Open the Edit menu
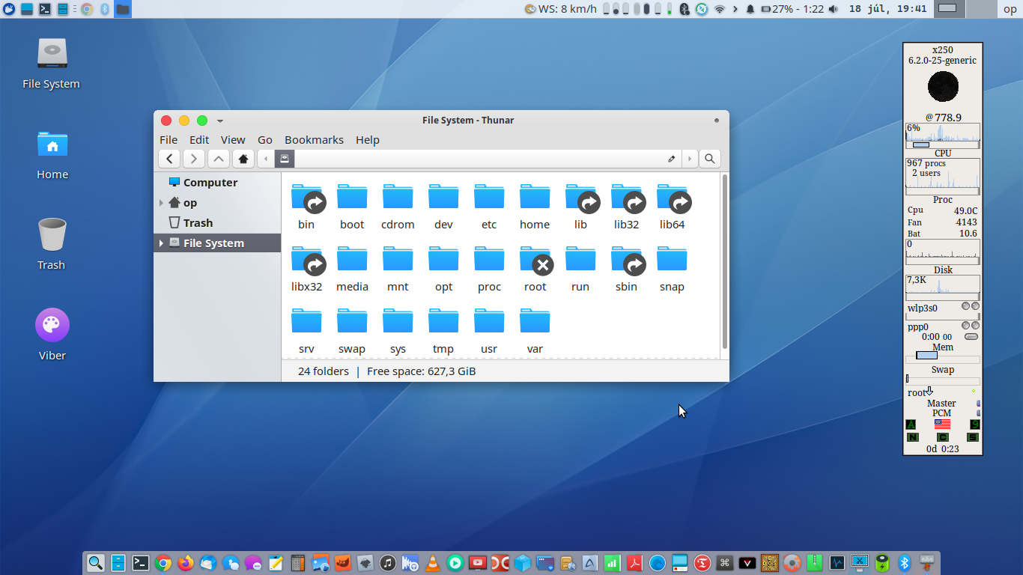The image size is (1023, 575). click(199, 140)
